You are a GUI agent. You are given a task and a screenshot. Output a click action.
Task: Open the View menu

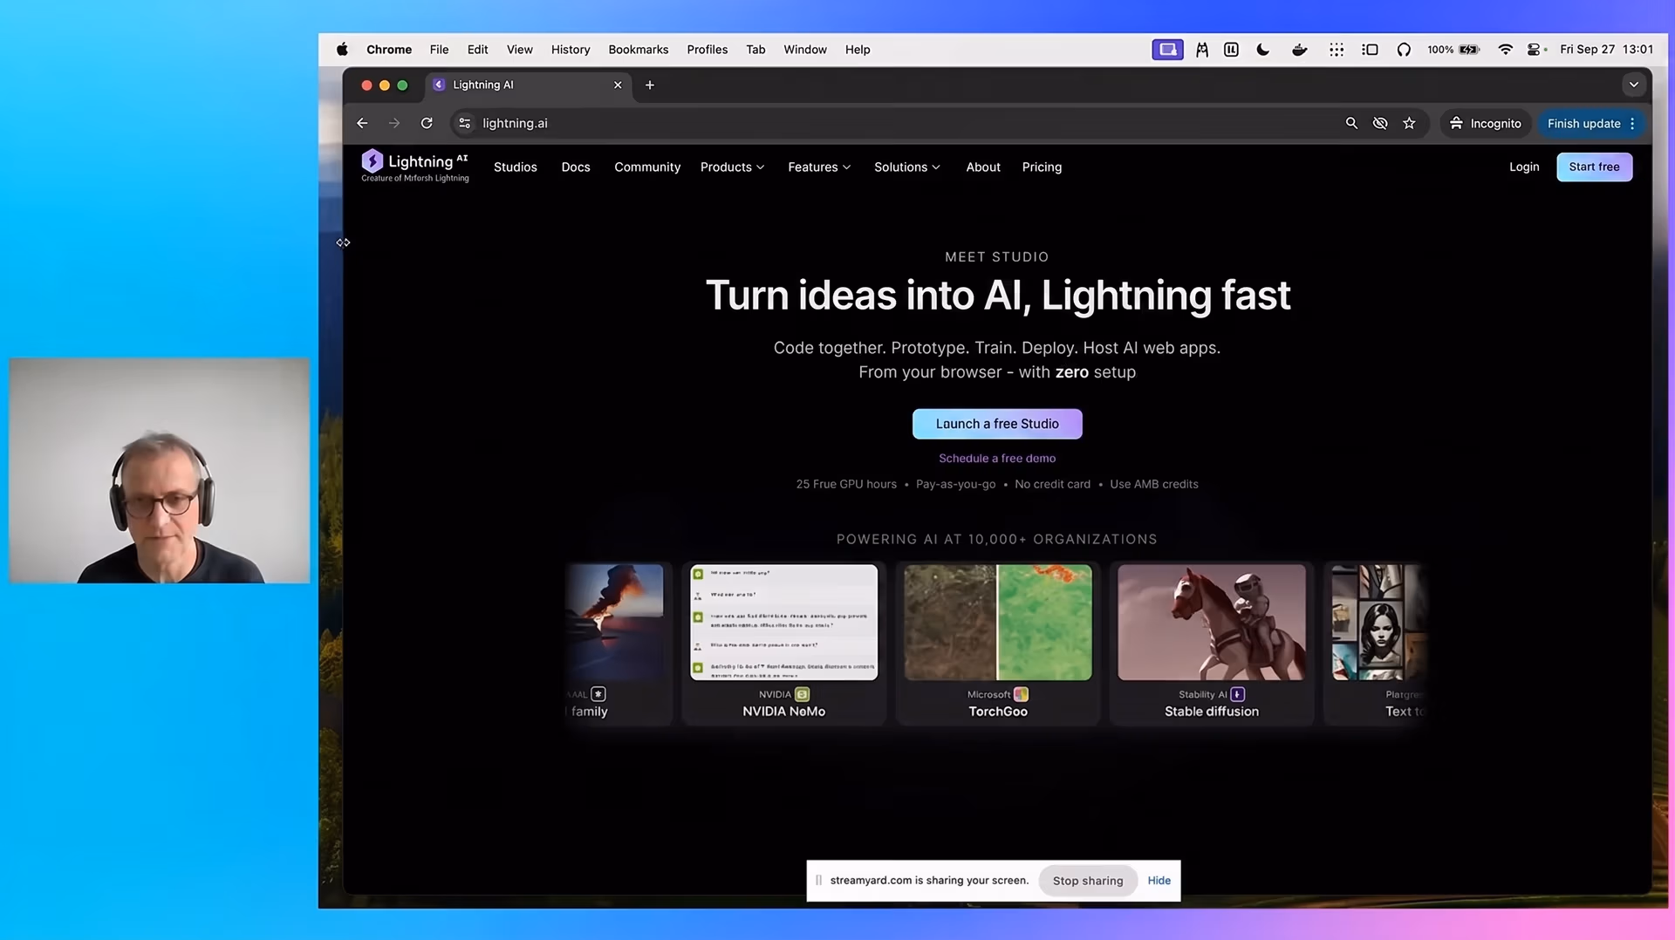[519, 50]
